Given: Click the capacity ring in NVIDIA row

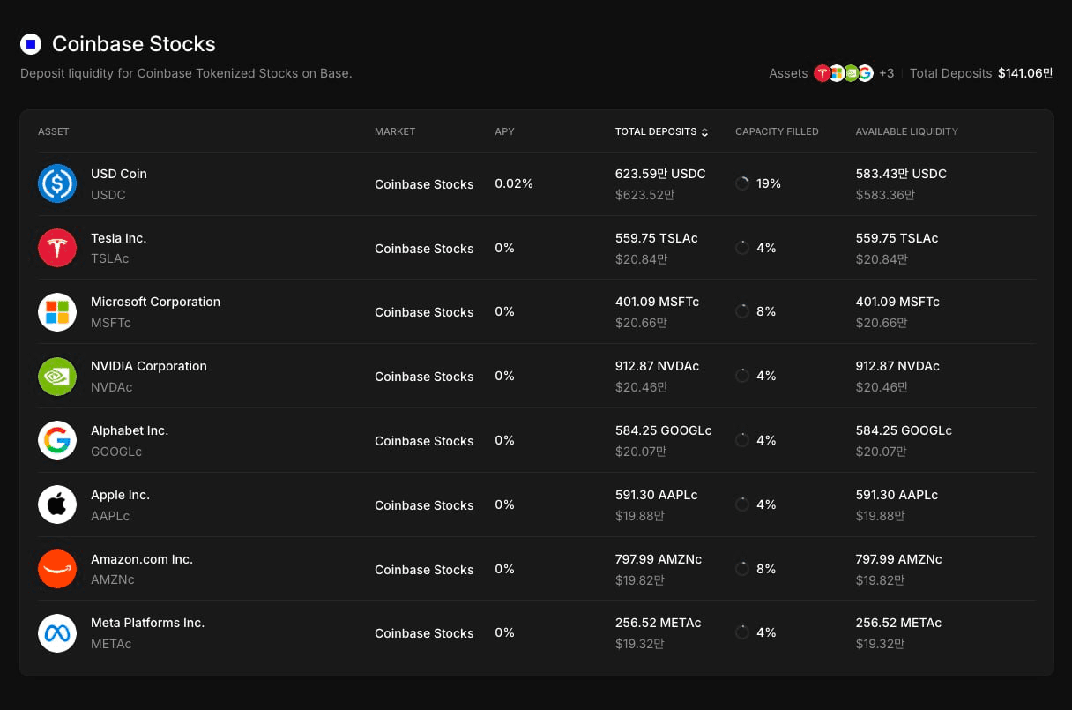Looking at the screenshot, I should (742, 376).
